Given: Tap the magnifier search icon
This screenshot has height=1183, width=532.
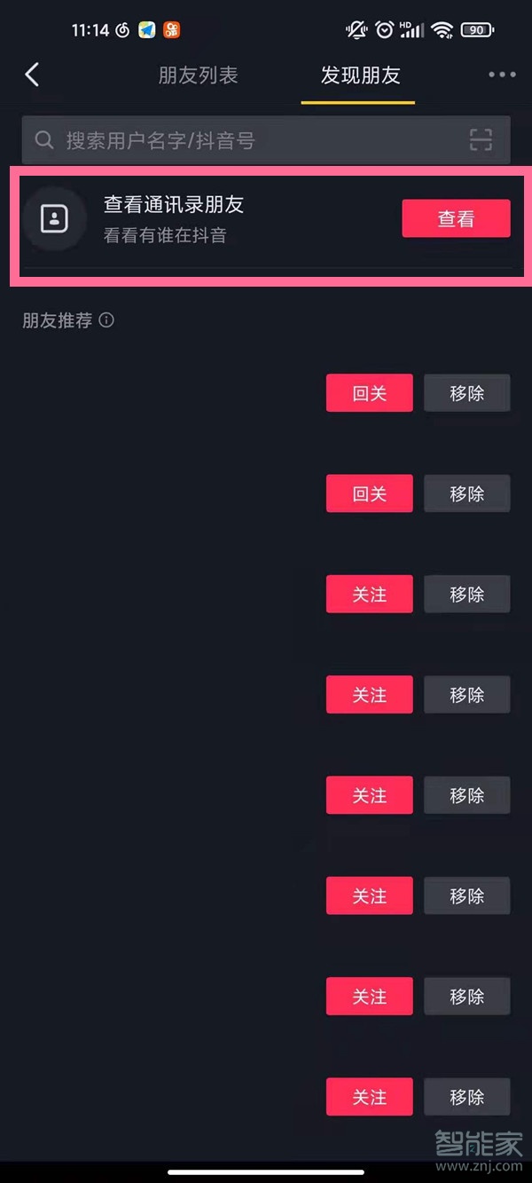Looking at the screenshot, I should pos(43,139).
